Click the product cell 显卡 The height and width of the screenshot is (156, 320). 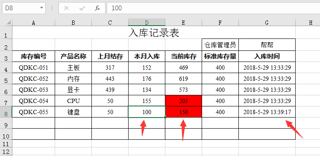(x=73, y=90)
